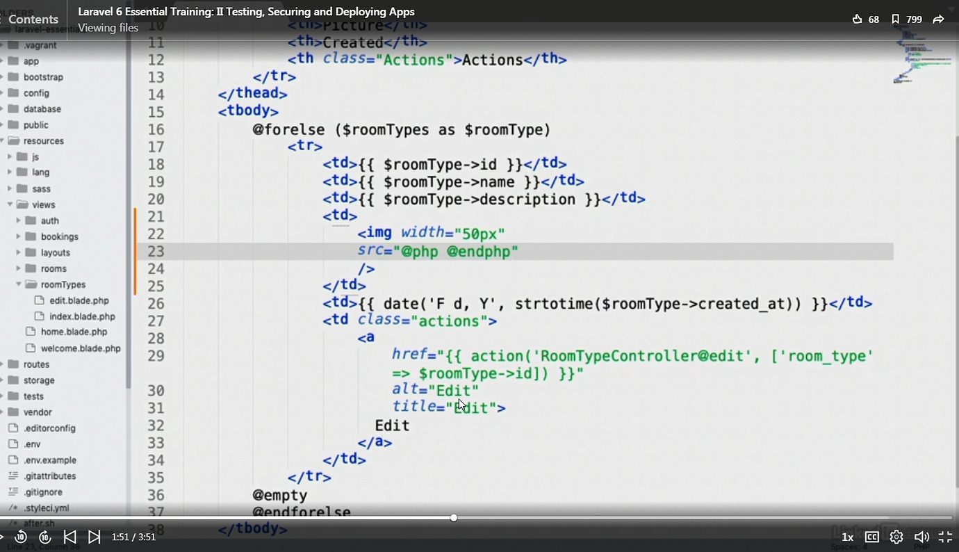Collapse the roomTypes folder arrow
Image resolution: width=959 pixels, height=552 pixels.
19,284
